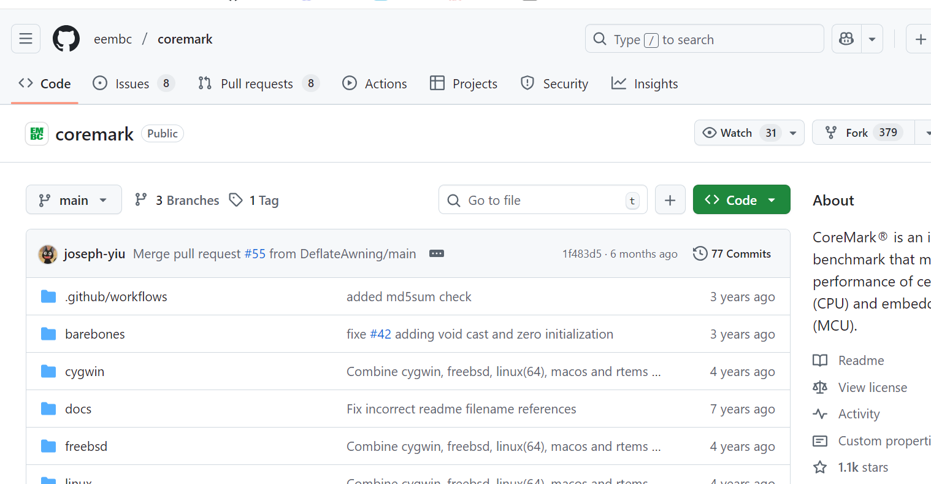This screenshot has width=931, height=484.
Task: Open the Pull requests tab
Action: click(259, 83)
